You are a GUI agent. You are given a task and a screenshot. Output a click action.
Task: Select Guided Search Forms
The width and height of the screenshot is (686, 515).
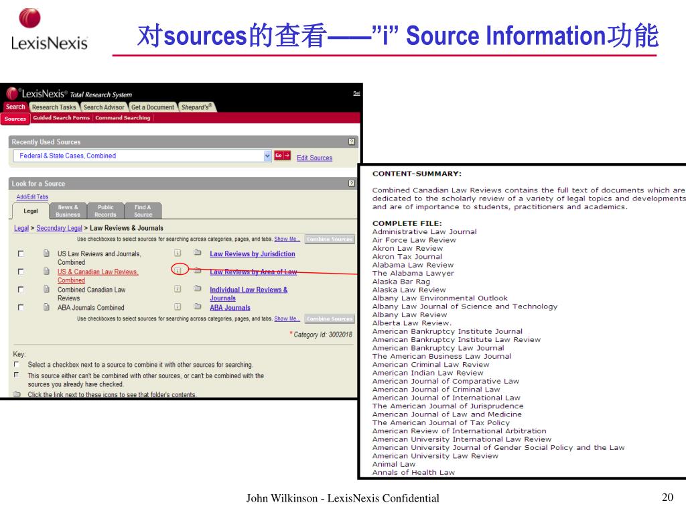61,118
